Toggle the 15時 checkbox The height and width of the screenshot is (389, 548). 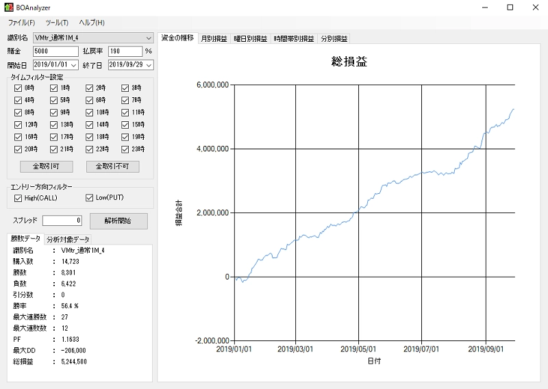(x=125, y=125)
